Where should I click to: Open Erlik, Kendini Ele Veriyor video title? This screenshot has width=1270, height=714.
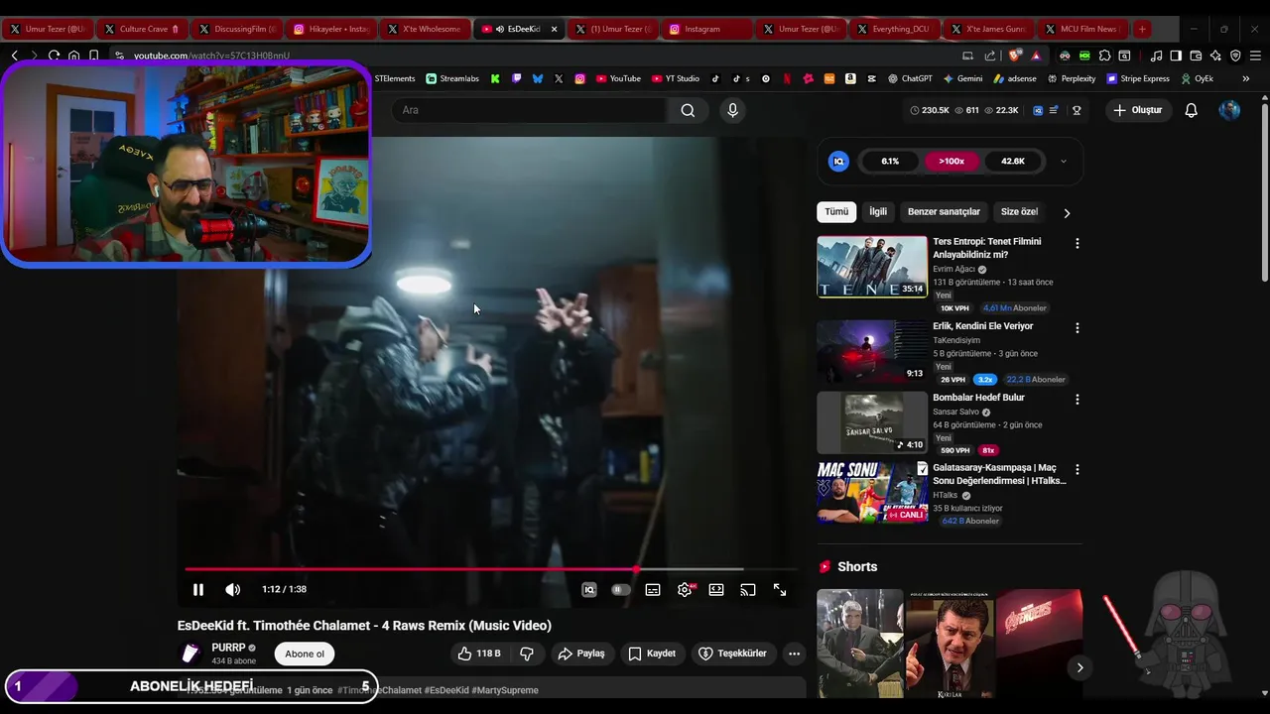pyautogui.click(x=982, y=326)
